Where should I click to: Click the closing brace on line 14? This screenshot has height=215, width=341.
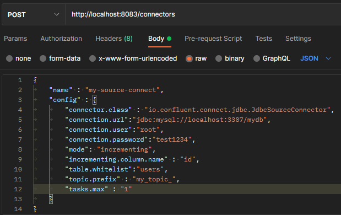[x=35, y=209]
